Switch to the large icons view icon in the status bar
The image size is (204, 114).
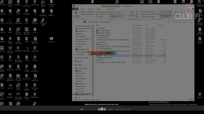[193, 100]
